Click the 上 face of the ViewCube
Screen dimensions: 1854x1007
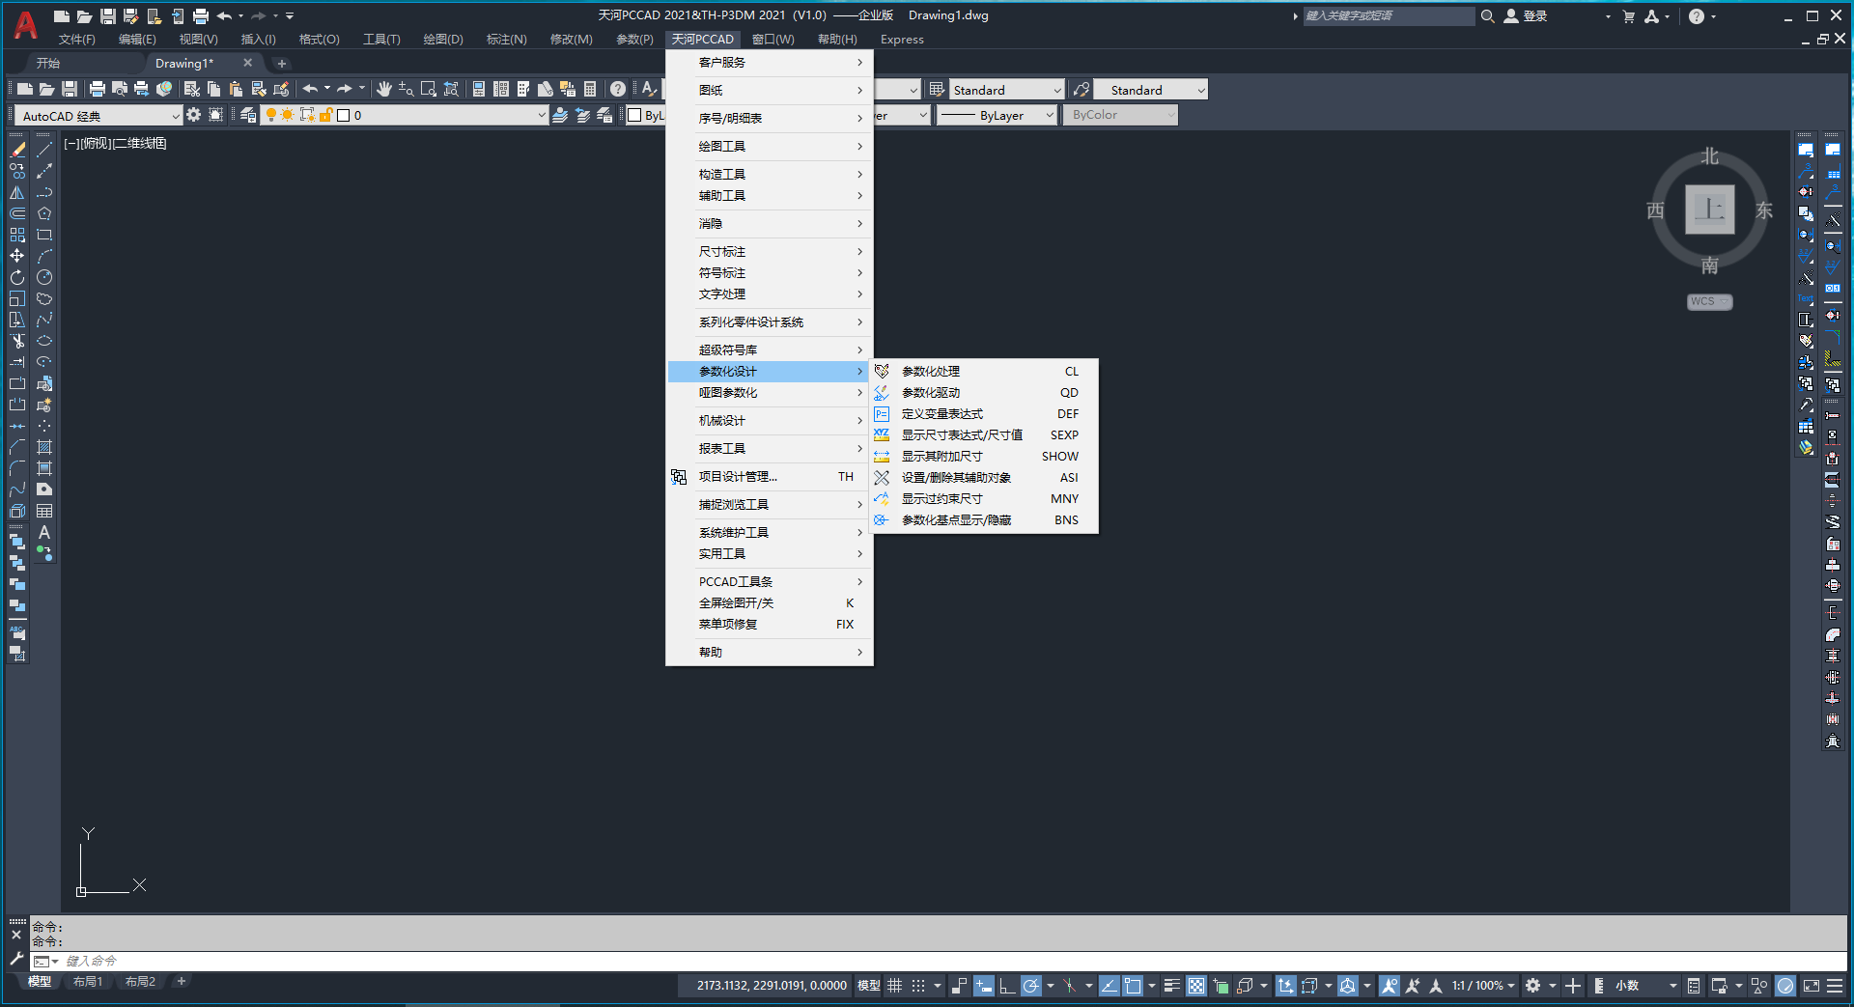(x=1709, y=209)
